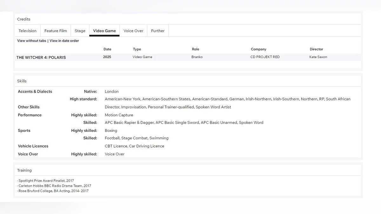Switch to the Voice Over tab

coord(133,31)
